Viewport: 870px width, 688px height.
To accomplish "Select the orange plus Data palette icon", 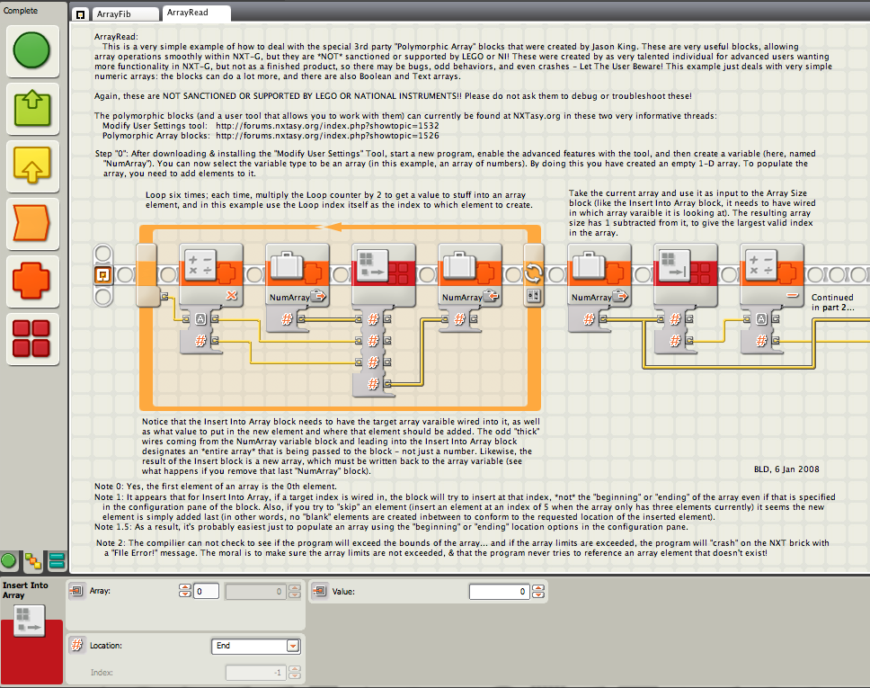I will pyautogui.click(x=32, y=281).
